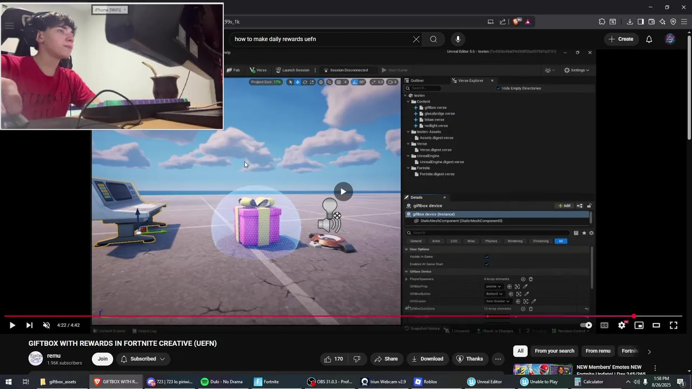
Task: Search with voice microphone
Action: coord(458,39)
